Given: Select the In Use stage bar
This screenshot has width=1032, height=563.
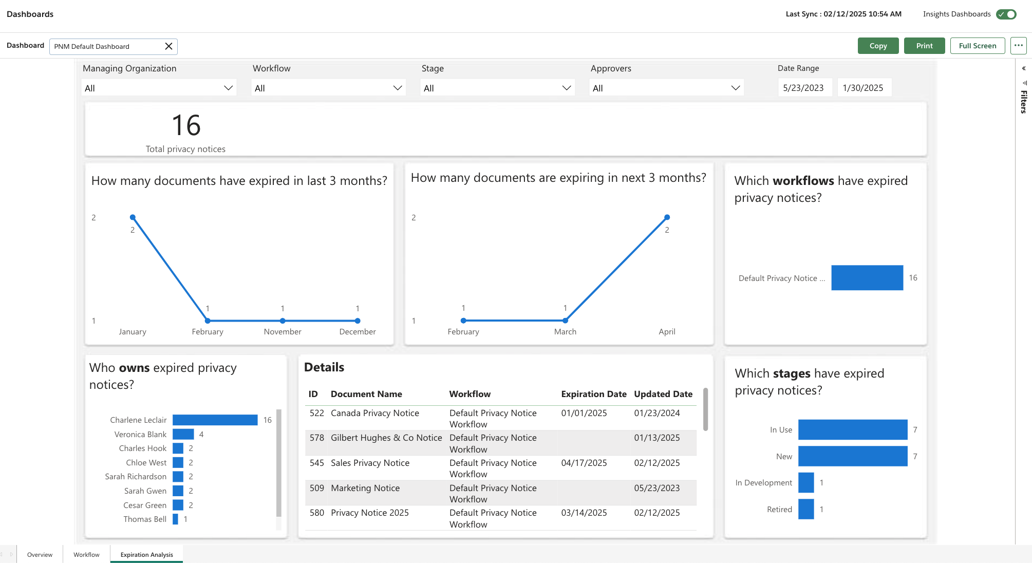Looking at the screenshot, I should coord(853,429).
